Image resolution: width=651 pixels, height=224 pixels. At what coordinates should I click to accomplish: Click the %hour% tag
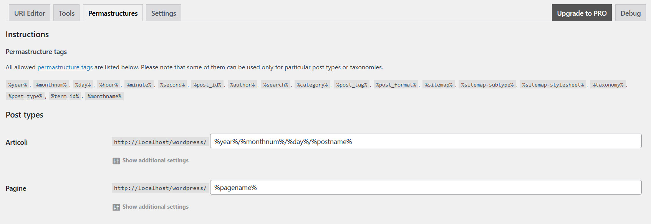[x=109, y=85]
